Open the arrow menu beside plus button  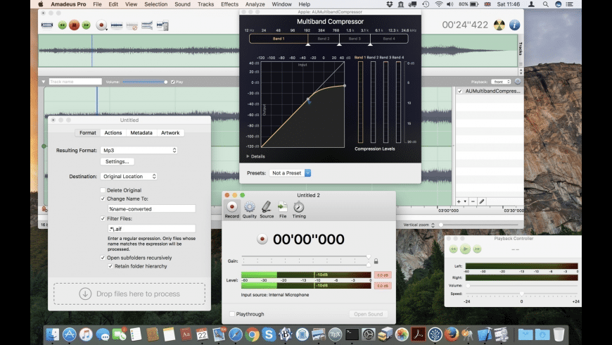465,201
